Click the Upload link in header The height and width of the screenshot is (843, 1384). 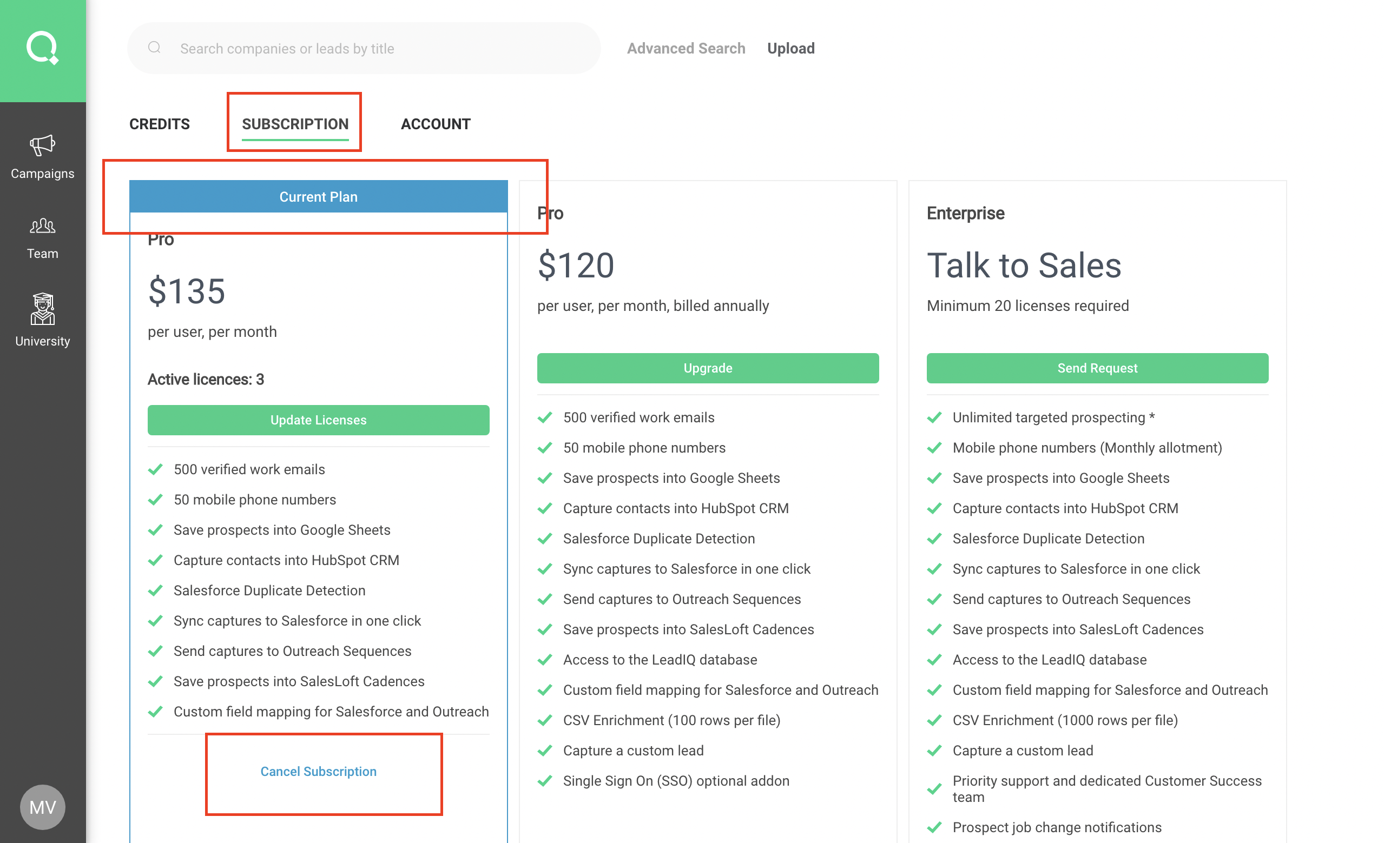791,48
